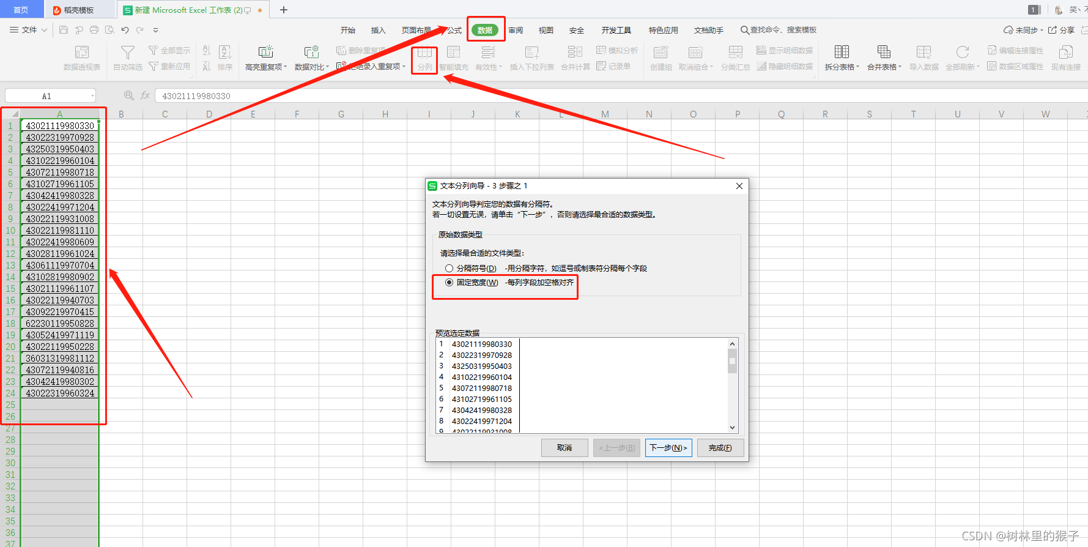Viewport: 1088px width, 547px height.
Task: Add a new document tab with plus
Action: point(284,10)
